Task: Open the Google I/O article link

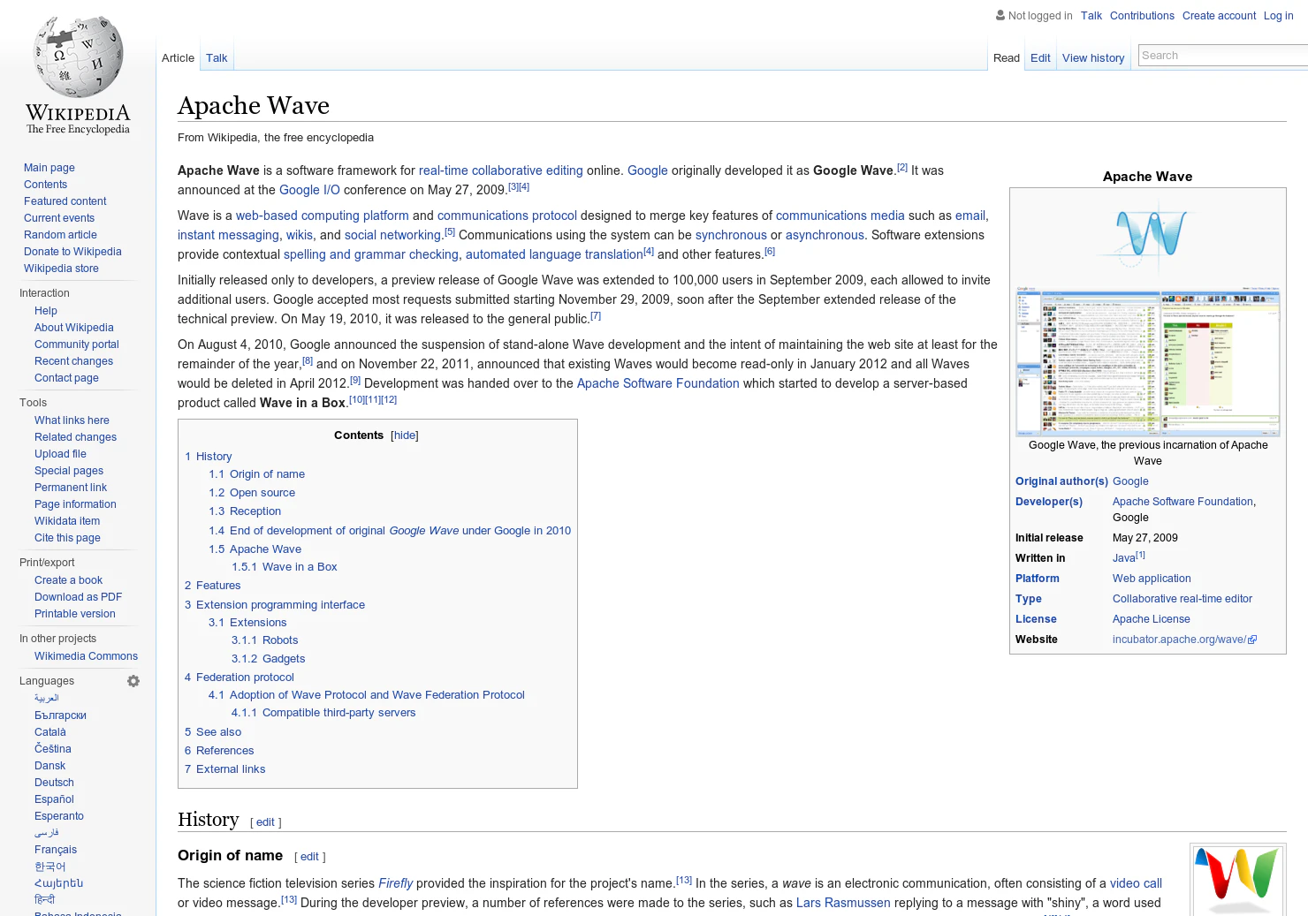Action: click(309, 190)
